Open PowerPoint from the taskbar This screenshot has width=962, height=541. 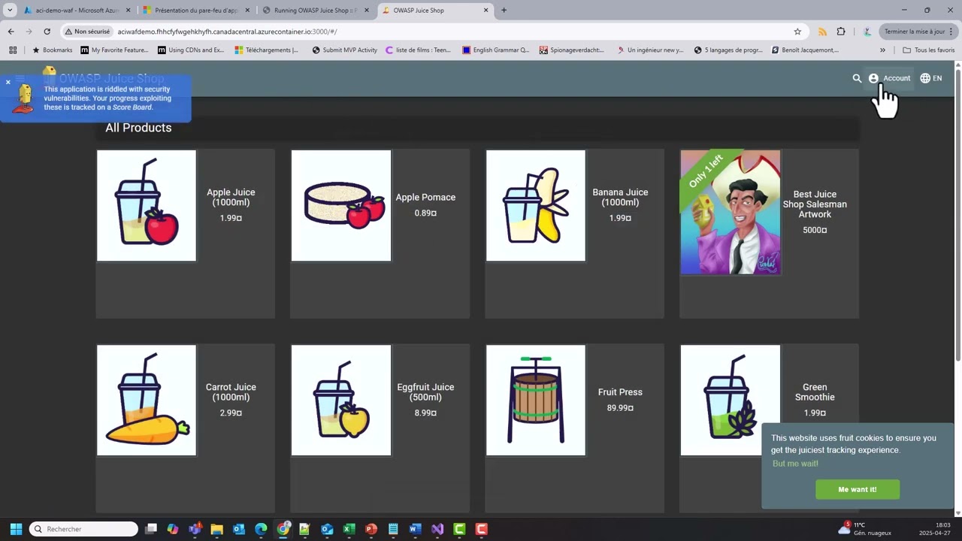[371, 529]
